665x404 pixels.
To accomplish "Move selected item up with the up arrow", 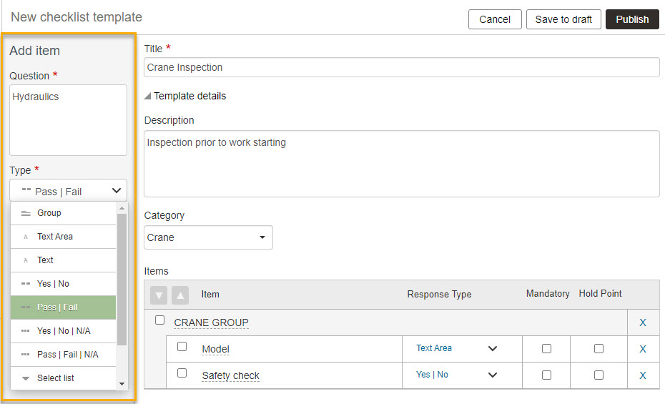I will click(x=180, y=295).
